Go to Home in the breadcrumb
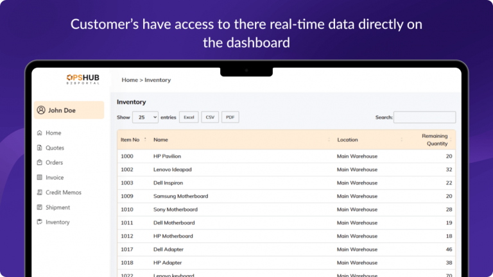Screen dimensions: 493x277 coord(130,80)
